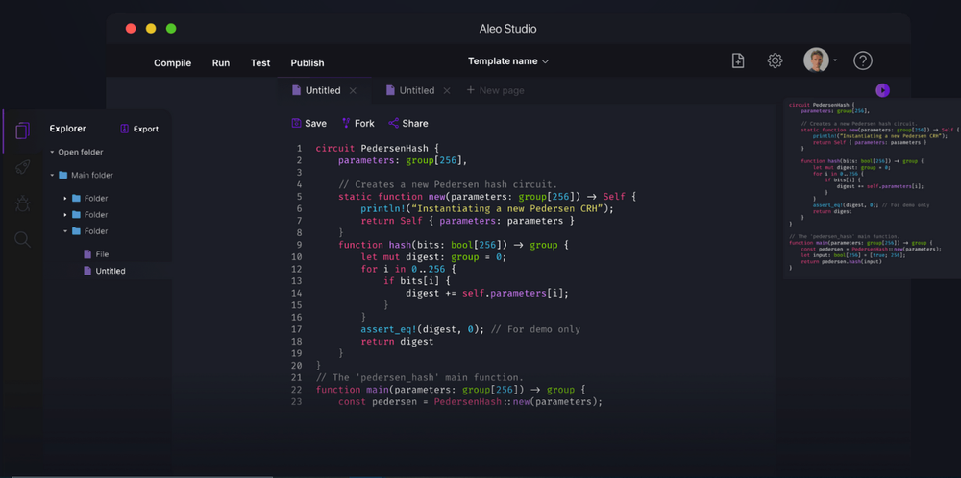Viewport: 961px width, 478px height.
Task: Click the new file icon in header
Action: [738, 60]
